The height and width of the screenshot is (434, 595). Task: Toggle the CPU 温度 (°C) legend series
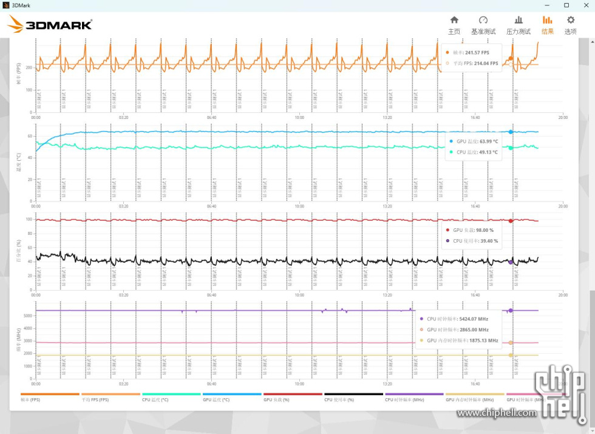pyautogui.click(x=171, y=397)
